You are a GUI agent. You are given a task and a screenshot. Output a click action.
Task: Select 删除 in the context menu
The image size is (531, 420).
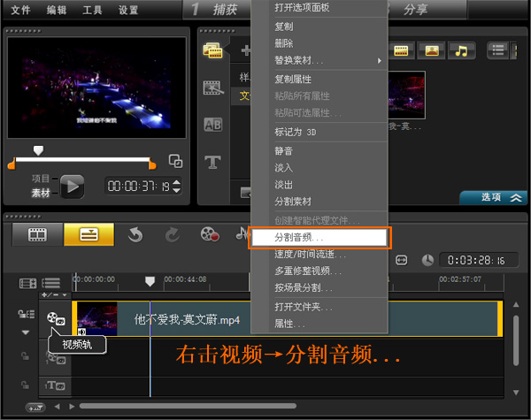click(319, 43)
